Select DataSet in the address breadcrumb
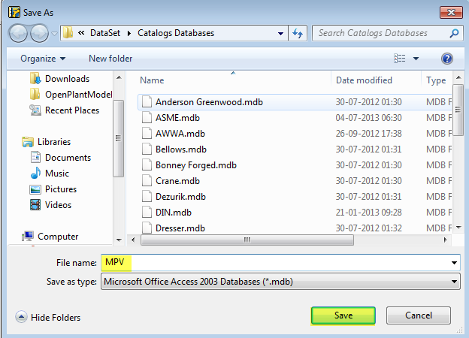The image size is (469, 338). pyautogui.click(x=105, y=33)
